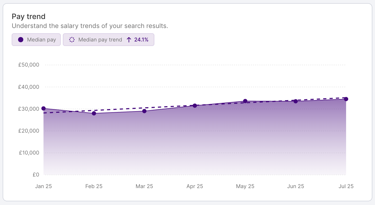Select the Feb 25 data point
The height and width of the screenshot is (205, 375).
94,113
